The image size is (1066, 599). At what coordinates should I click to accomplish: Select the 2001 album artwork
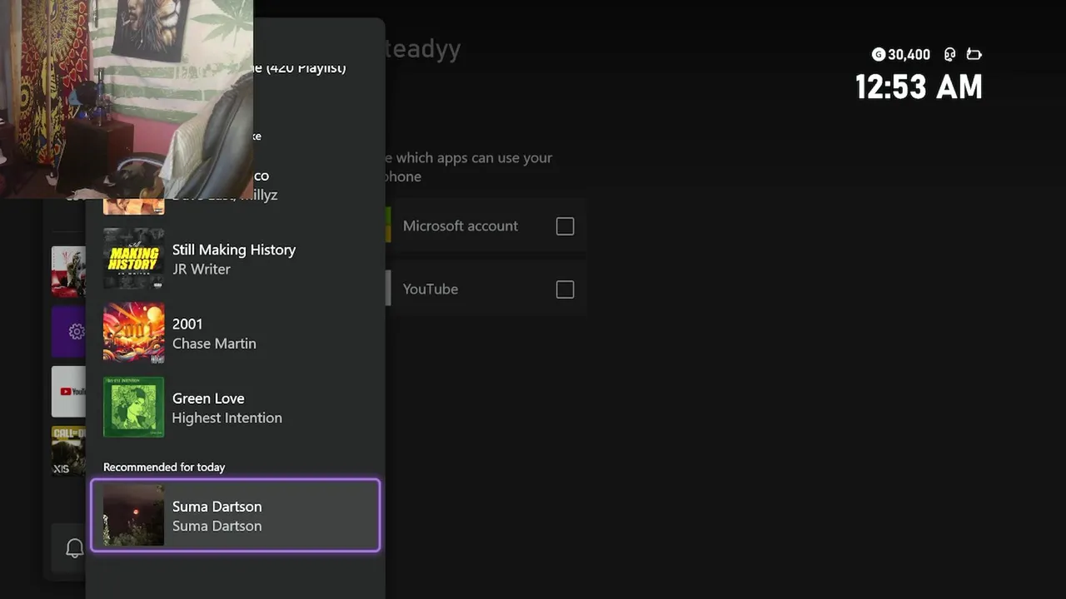pos(133,333)
